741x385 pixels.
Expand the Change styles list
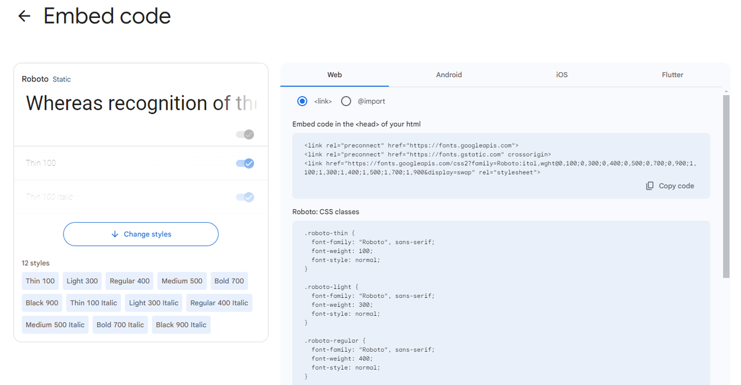141,234
